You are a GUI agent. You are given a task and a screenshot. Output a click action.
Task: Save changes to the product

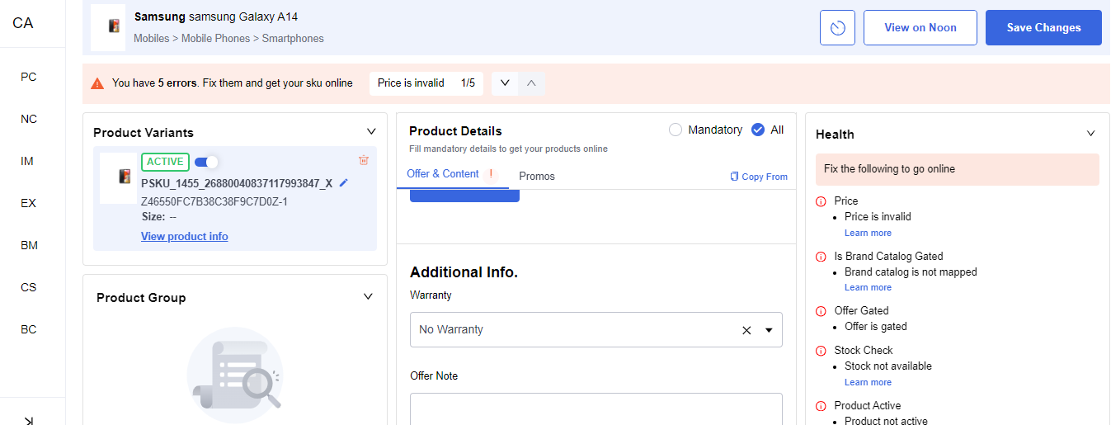(x=1043, y=27)
